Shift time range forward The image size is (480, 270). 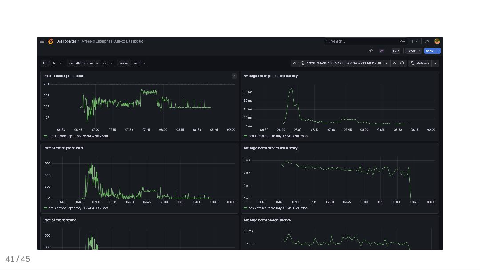pyautogui.click(x=394, y=63)
